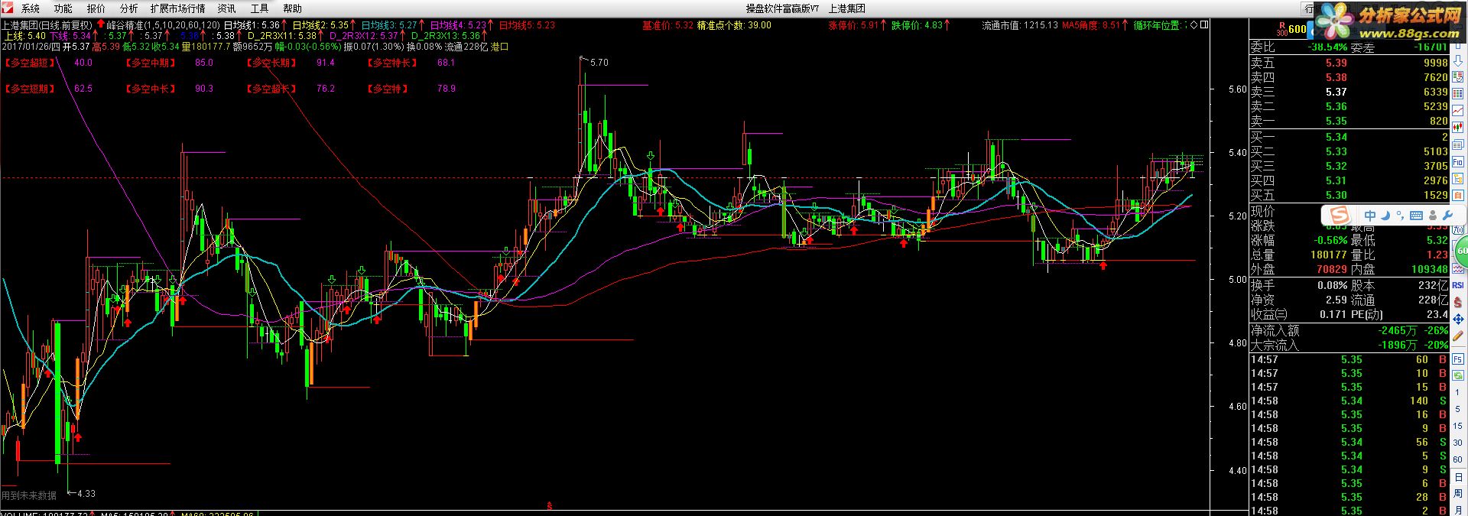
Task: Click the orange 自 self-select stocks icon
Action: 1458,195
